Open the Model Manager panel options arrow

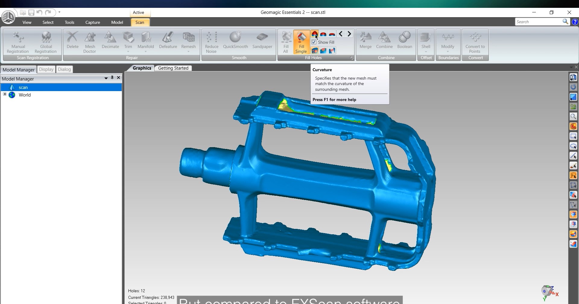tap(106, 78)
